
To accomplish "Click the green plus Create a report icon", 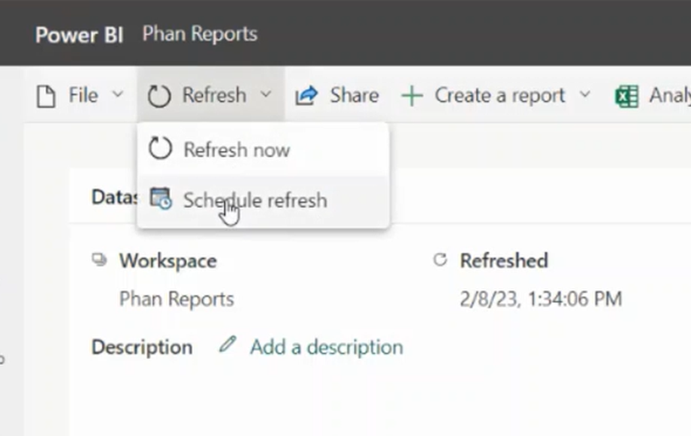I will point(412,96).
